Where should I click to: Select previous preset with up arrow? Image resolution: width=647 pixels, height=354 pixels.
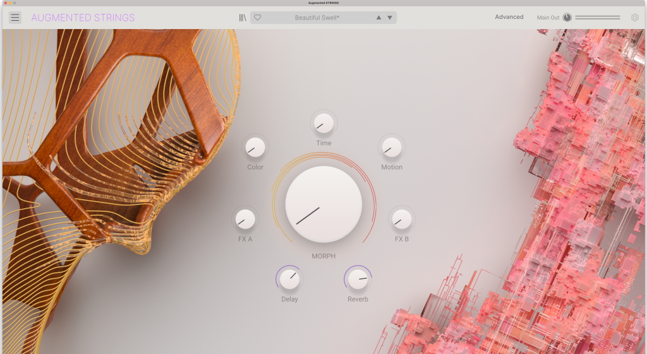[x=378, y=18]
